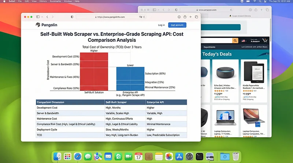This screenshot has width=293, height=163.
Task: Show tab overview in Pangolin window
Action: 196,17
